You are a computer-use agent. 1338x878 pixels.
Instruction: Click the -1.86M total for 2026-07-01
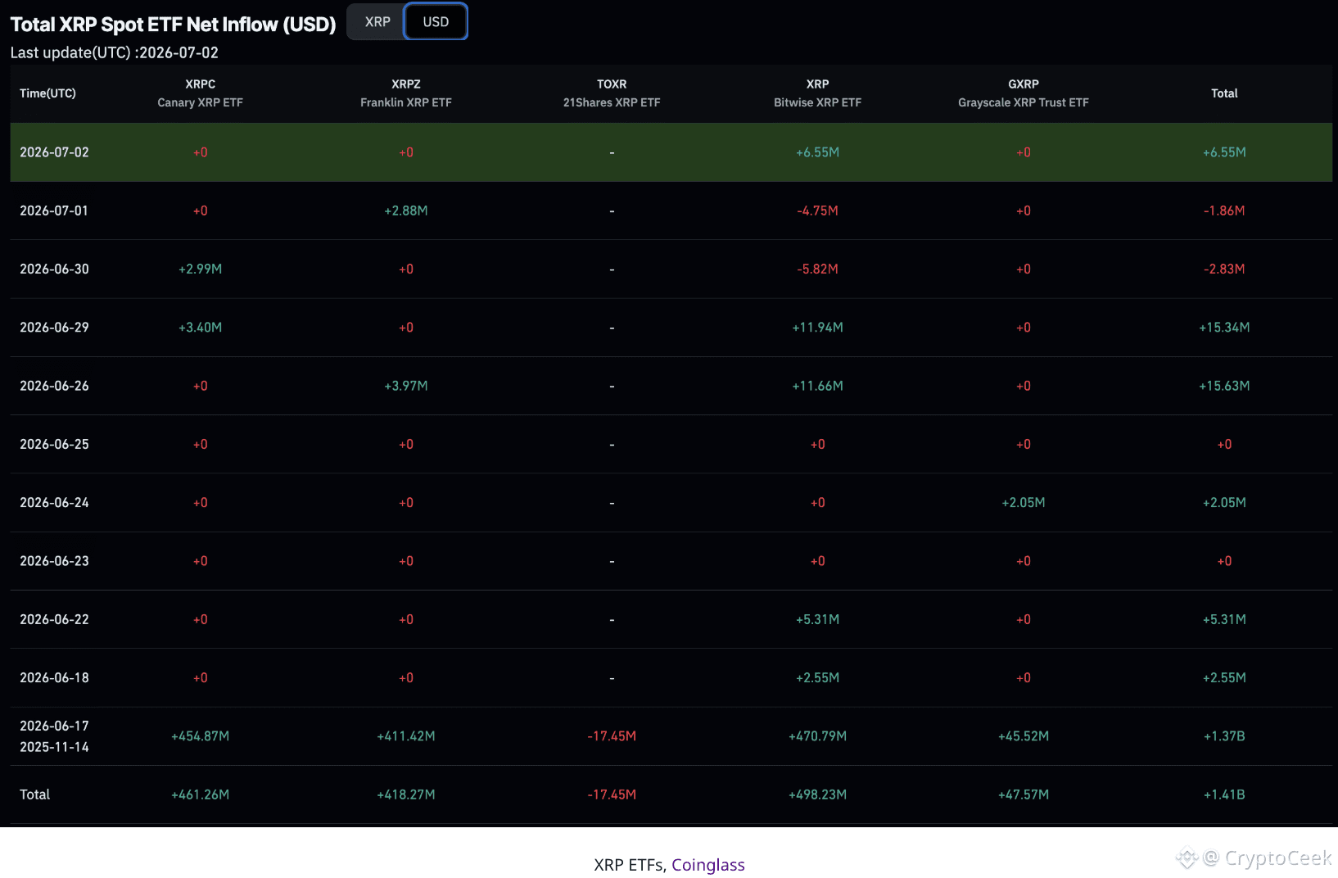(x=1224, y=210)
